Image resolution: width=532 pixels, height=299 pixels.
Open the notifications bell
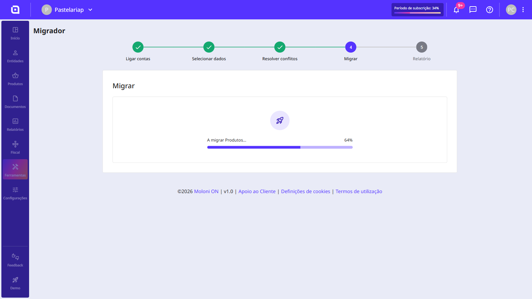[x=456, y=10]
